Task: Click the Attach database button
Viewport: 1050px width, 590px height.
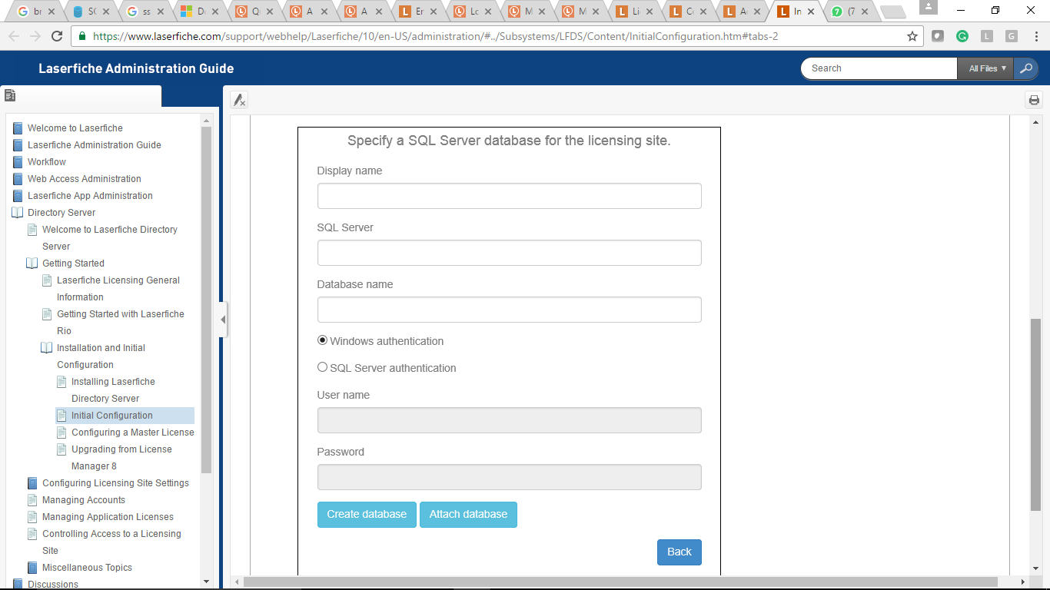Action: coord(468,515)
